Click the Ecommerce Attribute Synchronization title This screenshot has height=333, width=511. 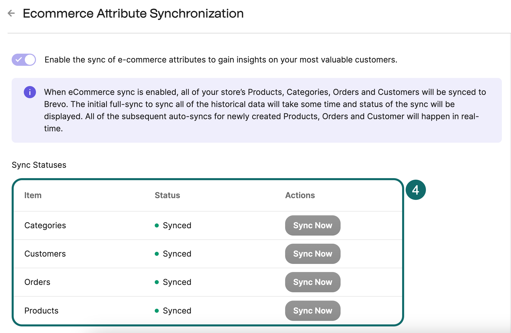[133, 13]
